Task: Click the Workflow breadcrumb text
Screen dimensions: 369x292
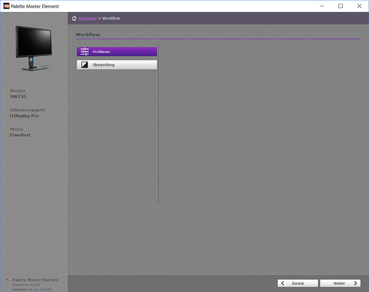Action: coord(111,18)
